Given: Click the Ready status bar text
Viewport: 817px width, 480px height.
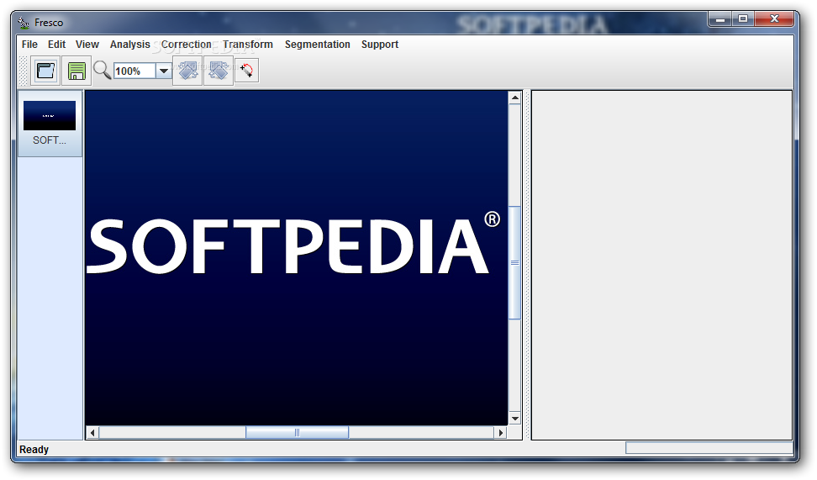Looking at the screenshot, I should [34, 449].
